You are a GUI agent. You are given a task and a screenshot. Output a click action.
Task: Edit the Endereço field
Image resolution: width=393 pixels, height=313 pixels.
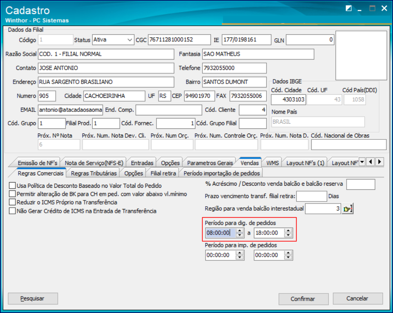coord(106,82)
